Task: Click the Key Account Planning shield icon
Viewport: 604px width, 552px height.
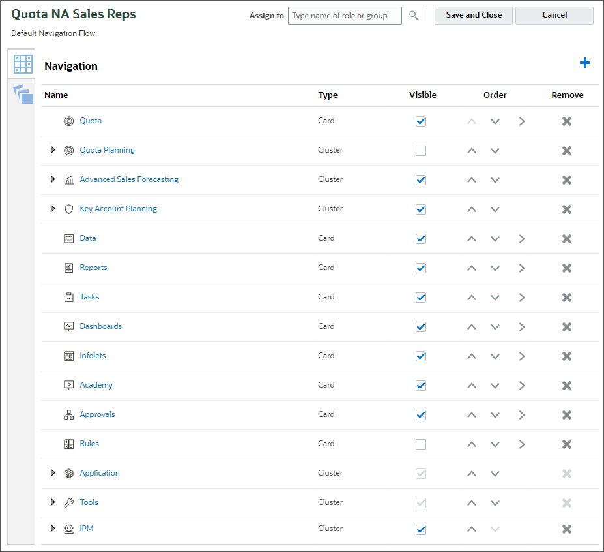Action: pos(68,209)
